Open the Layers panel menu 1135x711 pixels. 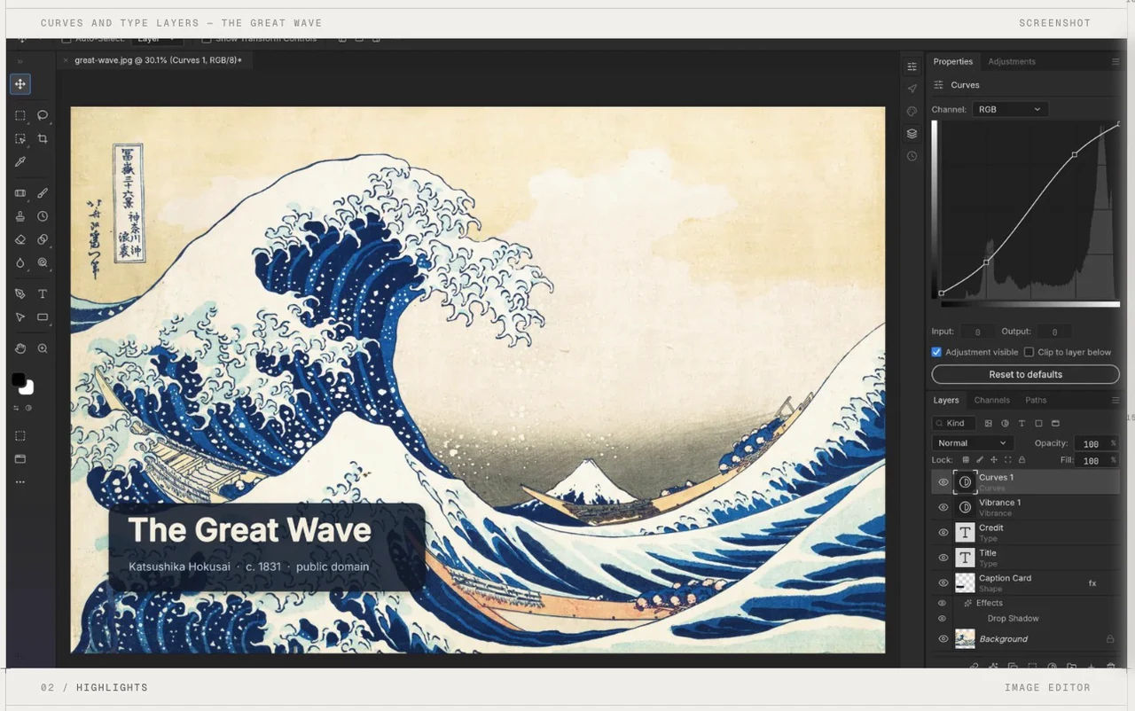1115,401
